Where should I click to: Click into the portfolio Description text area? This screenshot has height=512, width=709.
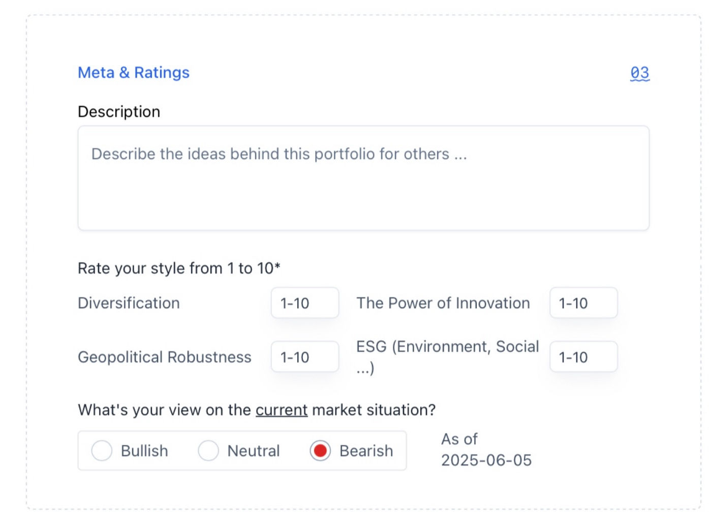tap(363, 178)
